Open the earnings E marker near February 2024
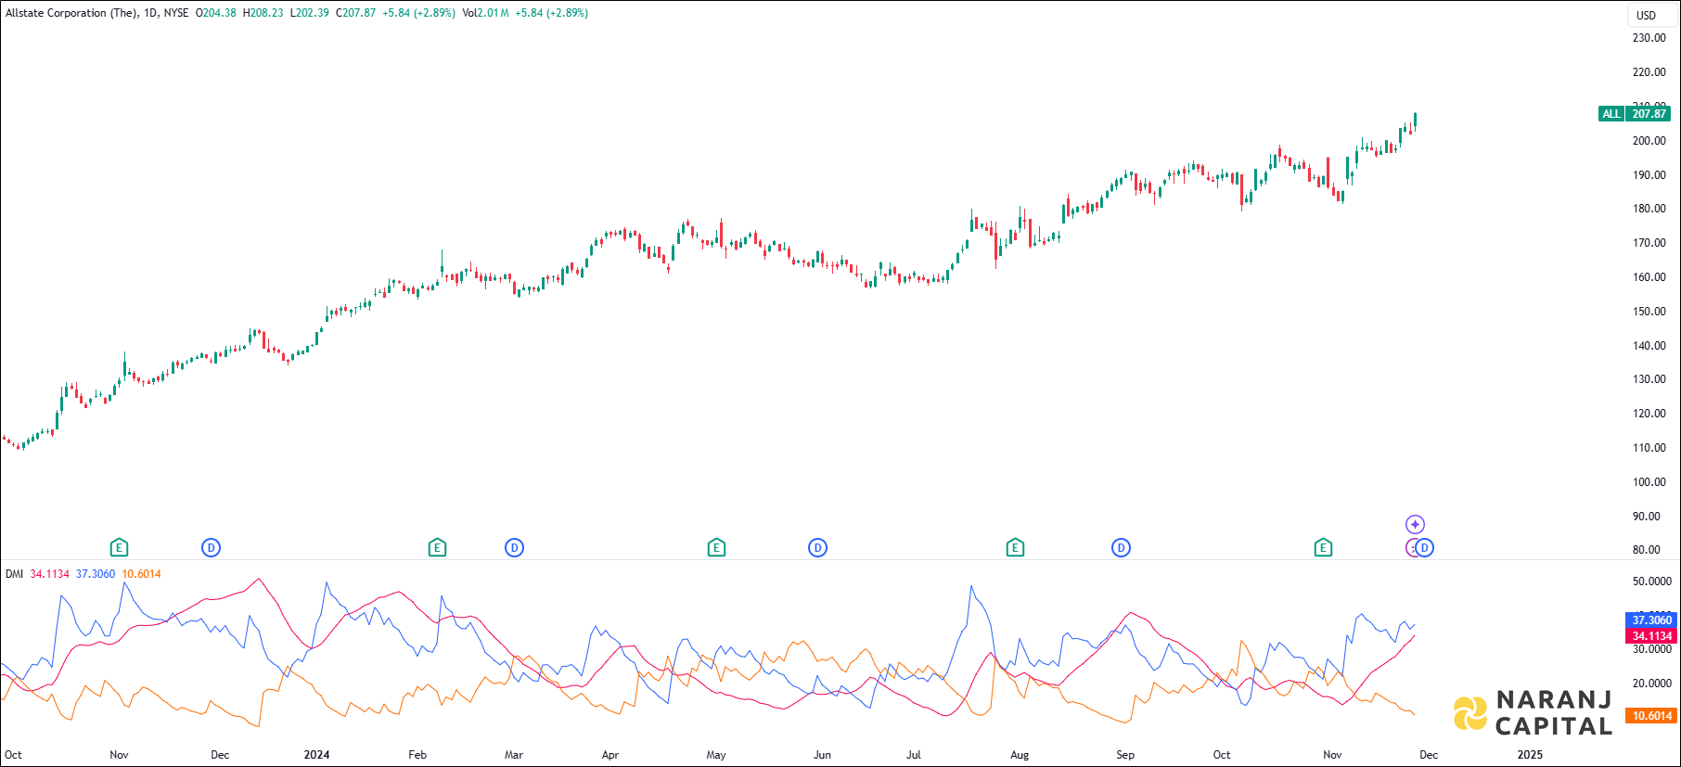This screenshot has width=1681, height=767. [x=437, y=548]
